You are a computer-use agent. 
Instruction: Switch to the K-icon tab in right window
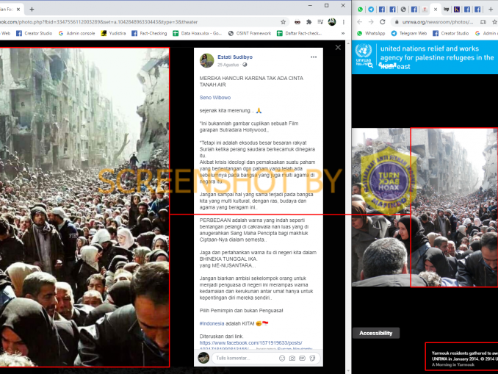coord(456,10)
